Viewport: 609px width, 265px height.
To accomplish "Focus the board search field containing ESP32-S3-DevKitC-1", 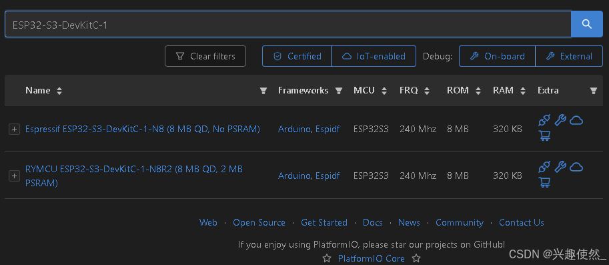I will [x=287, y=24].
